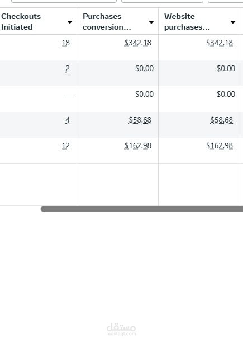Click the Website purchases column header text

187,22
